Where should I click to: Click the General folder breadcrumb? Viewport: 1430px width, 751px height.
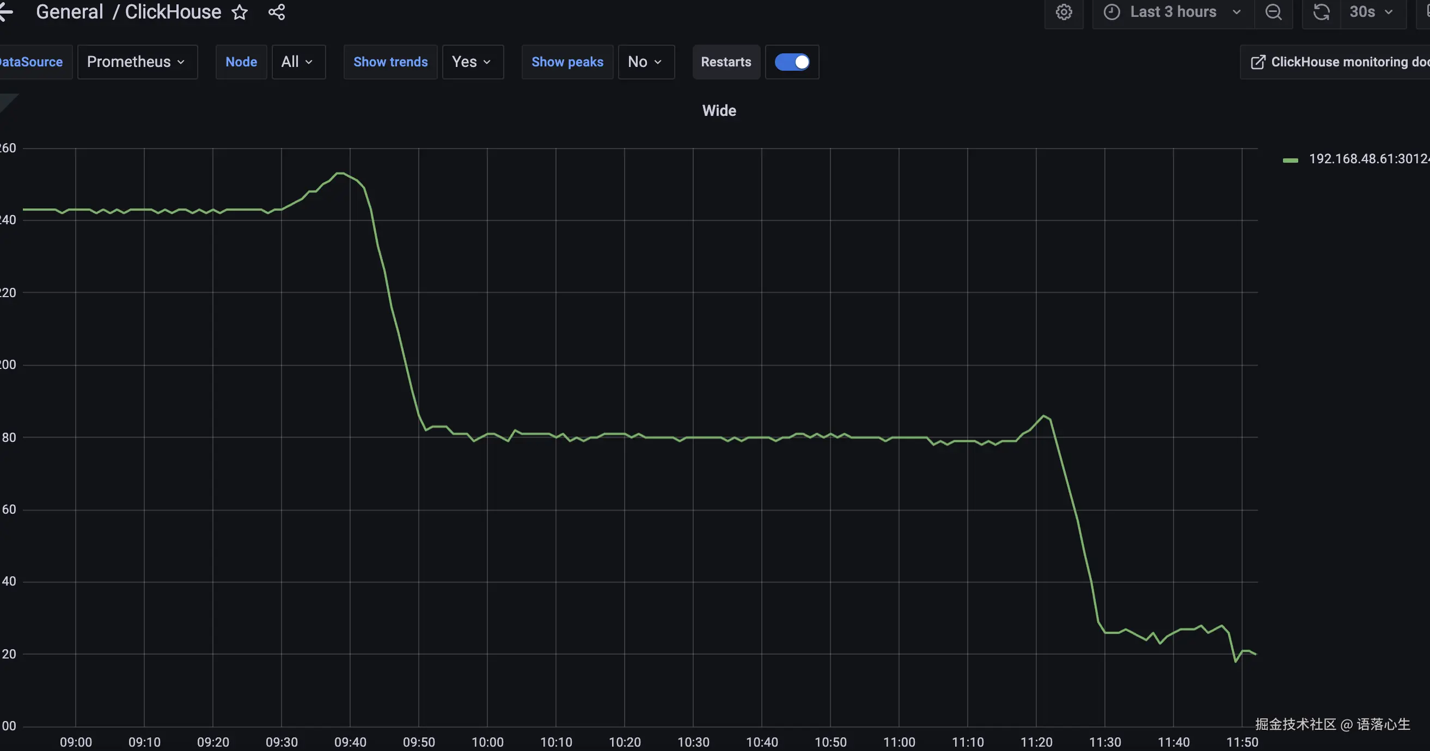69,12
